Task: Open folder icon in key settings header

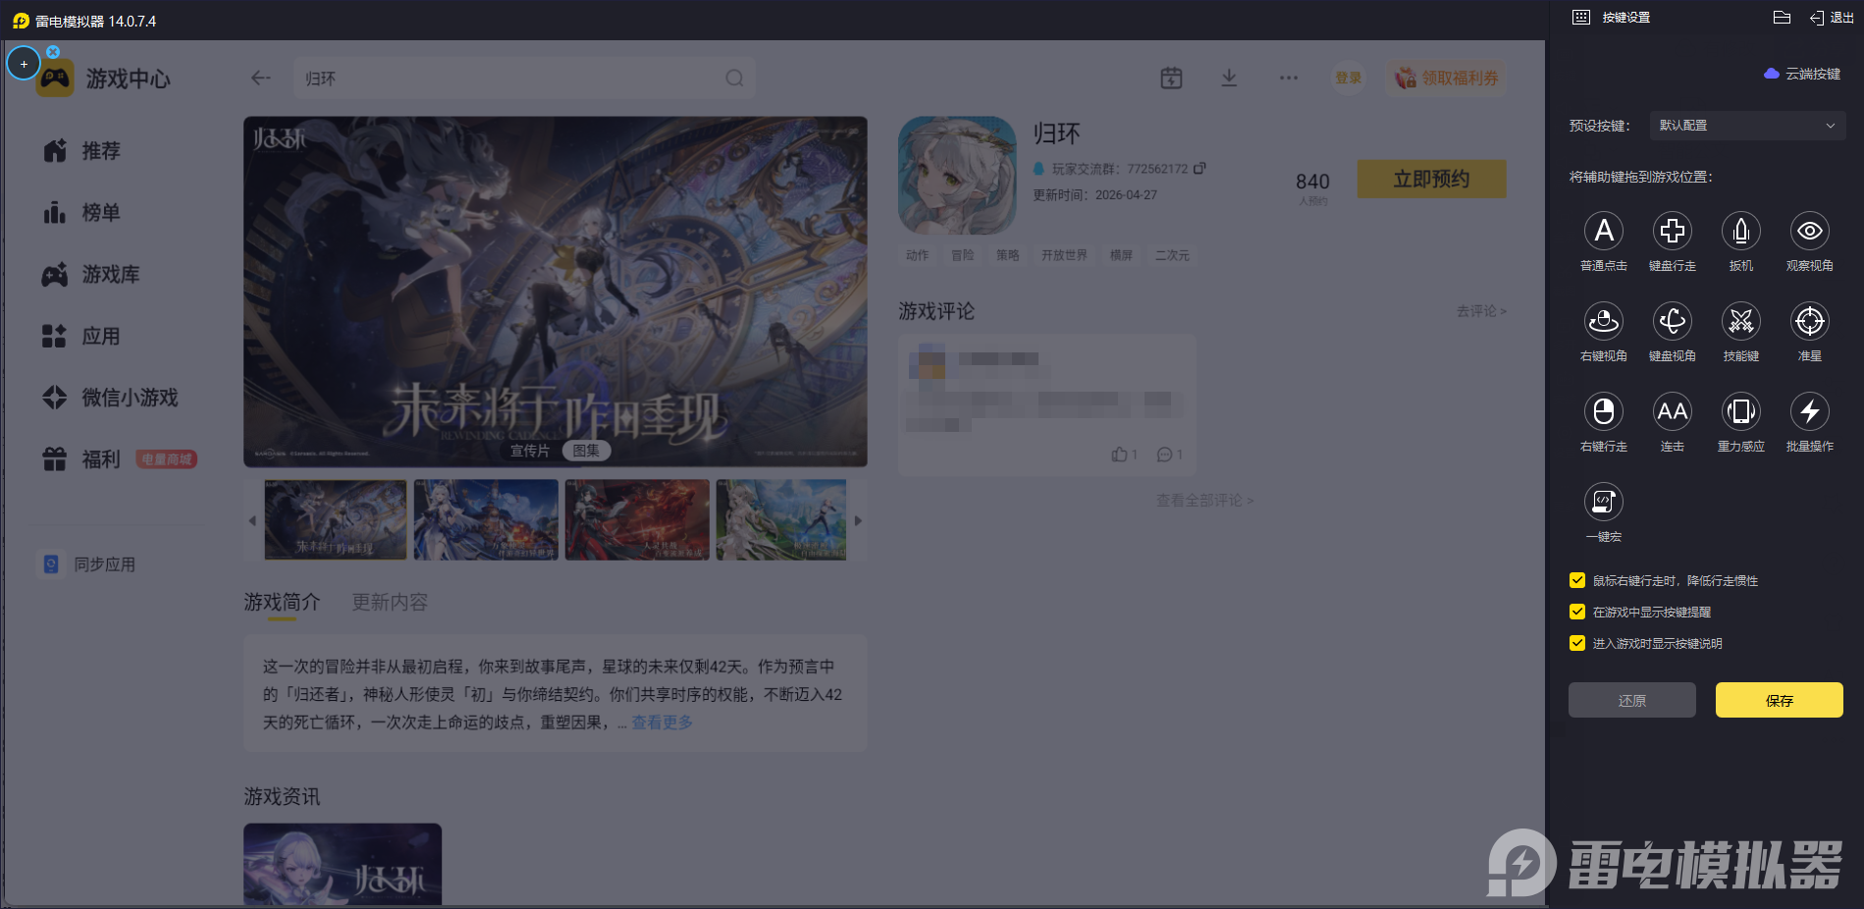Action: (1783, 18)
